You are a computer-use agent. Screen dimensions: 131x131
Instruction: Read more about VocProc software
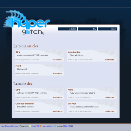pos(110,111)
